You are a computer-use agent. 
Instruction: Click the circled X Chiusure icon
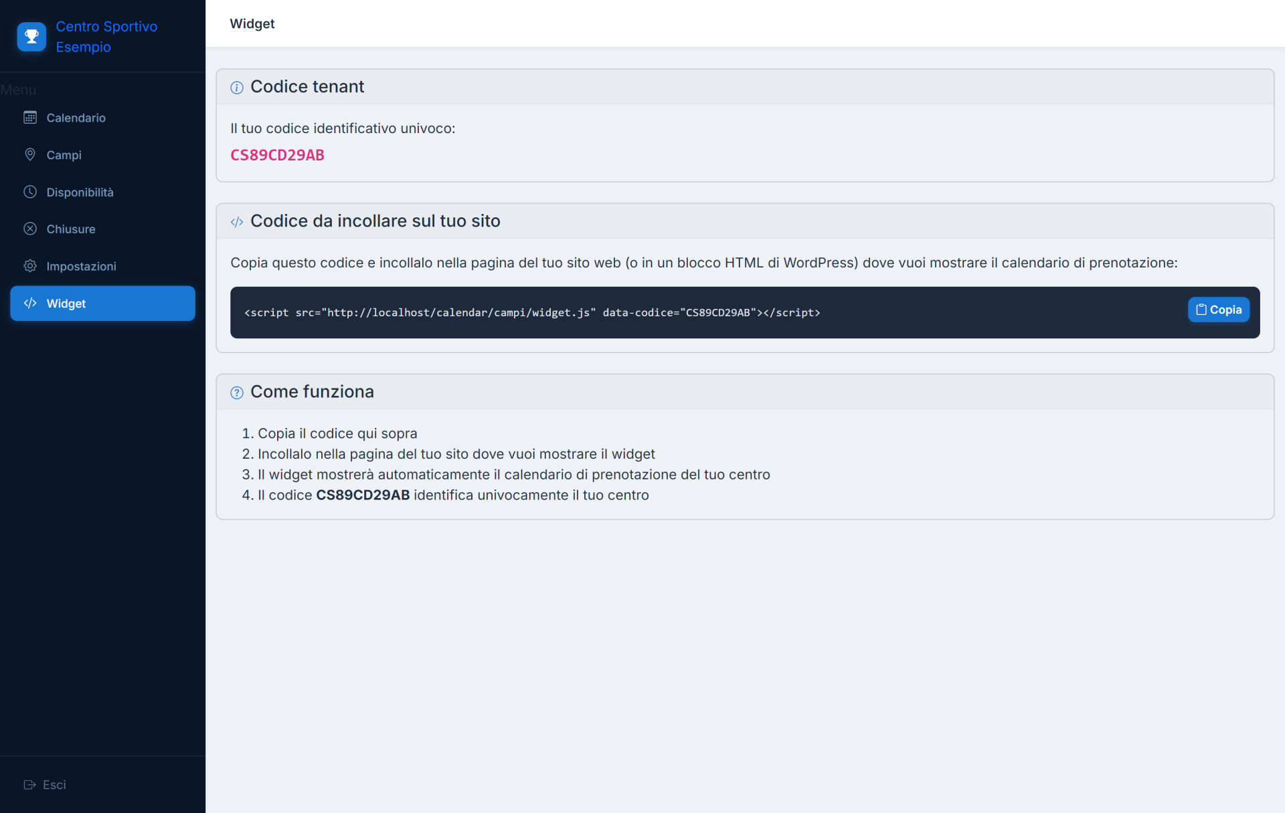(x=30, y=229)
